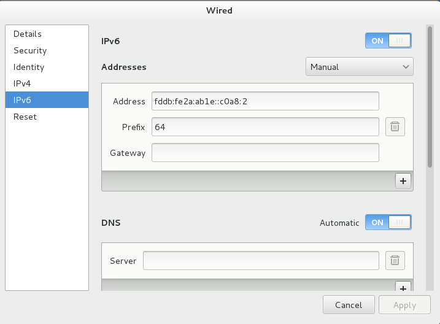Click the Prefix field showing 64

265,127
